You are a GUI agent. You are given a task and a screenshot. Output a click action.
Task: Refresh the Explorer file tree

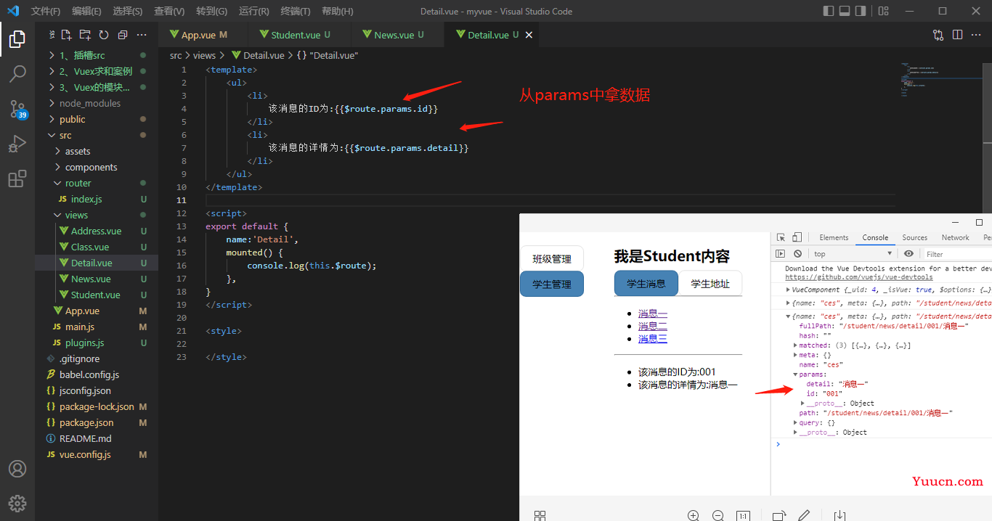(x=104, y=35)
